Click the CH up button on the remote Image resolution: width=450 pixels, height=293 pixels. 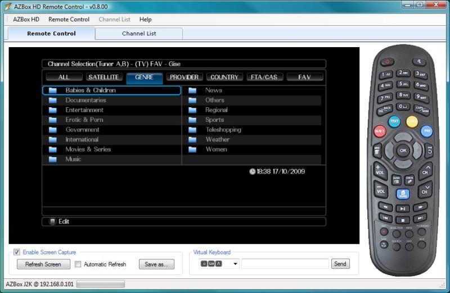coord(426,171)
